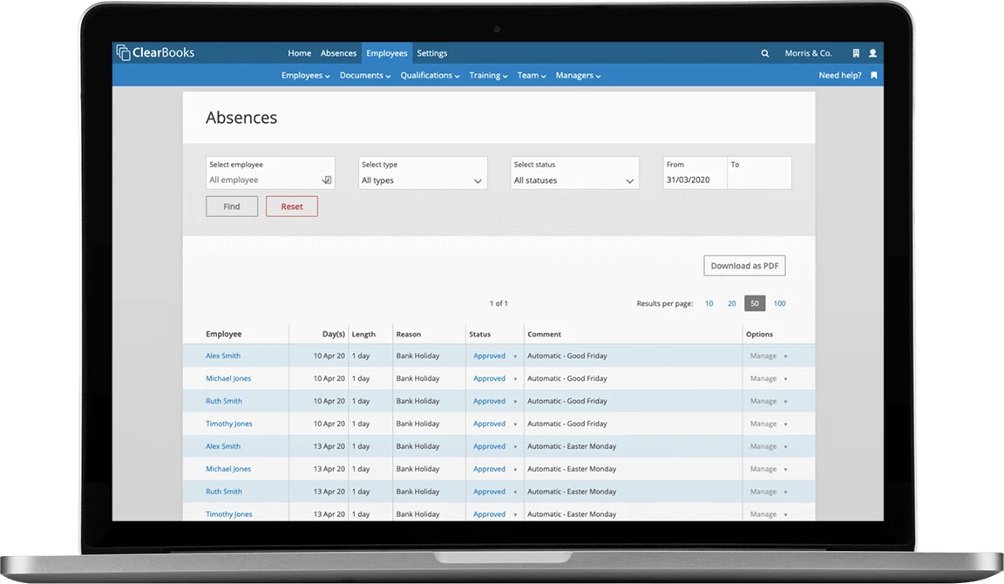1004x584 pixels.
Task: Select 50 results per page
Action: pos(755,303)
